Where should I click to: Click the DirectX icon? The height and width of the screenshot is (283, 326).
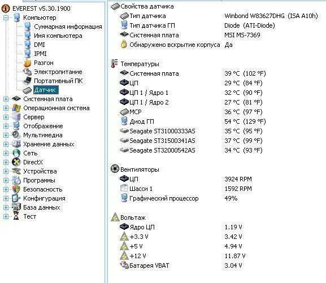point(16,162)
